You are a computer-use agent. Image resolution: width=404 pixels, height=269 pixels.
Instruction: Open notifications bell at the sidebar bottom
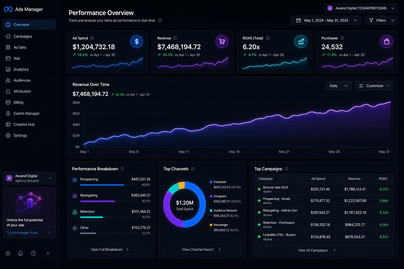(x=21, y=254)
